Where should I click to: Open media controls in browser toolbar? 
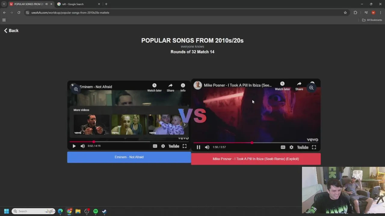(x=366, y=13)
